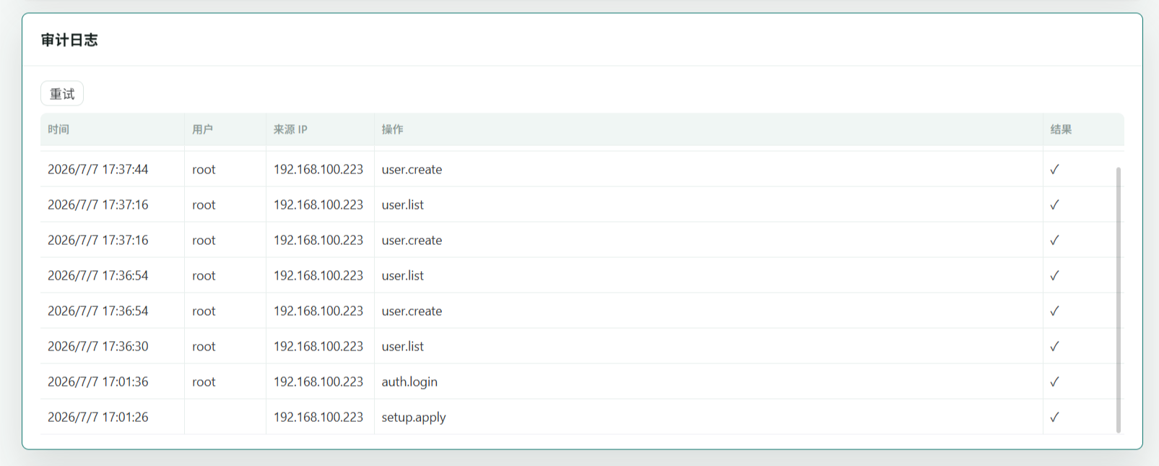Click IP address in the setup.apply row
The image size is (1159, 466).
[x=318, y=417]
